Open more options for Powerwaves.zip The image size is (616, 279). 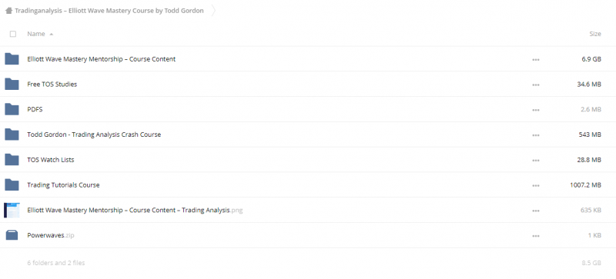click(535, 236)
